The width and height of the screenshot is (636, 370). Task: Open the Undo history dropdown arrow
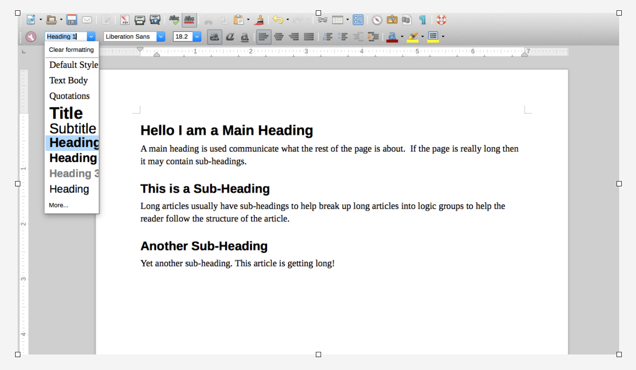(288, 20)
